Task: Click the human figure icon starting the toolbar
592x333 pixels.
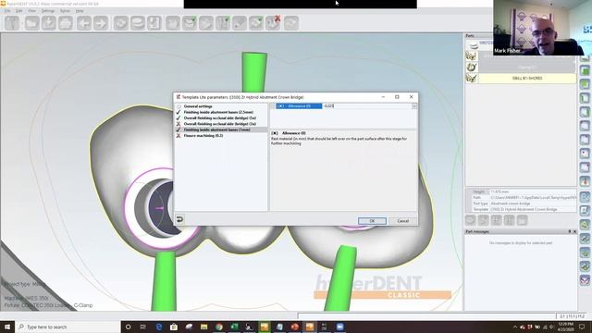Action: [12, 23]
